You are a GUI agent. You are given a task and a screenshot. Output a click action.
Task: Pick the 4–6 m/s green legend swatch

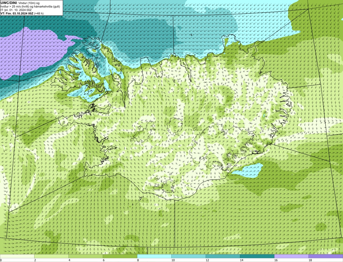coord(86,256)
